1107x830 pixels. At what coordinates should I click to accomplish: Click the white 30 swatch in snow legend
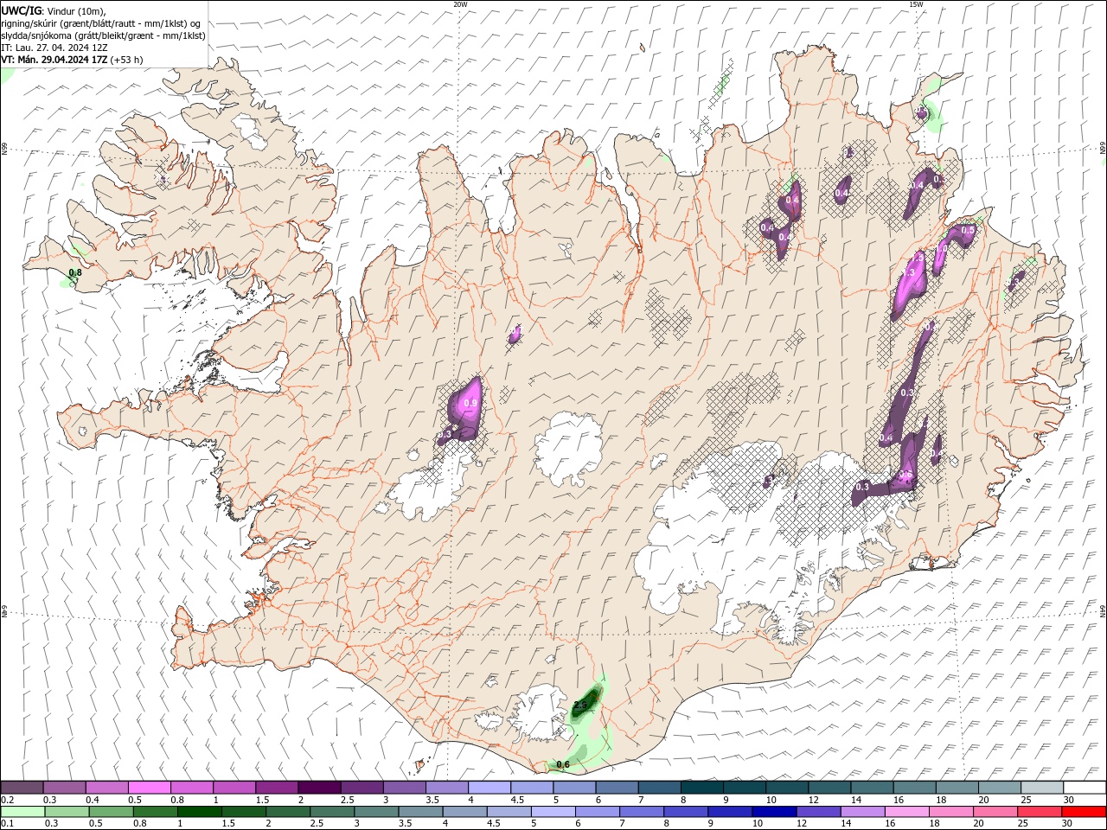click(x=1085, y=787)
